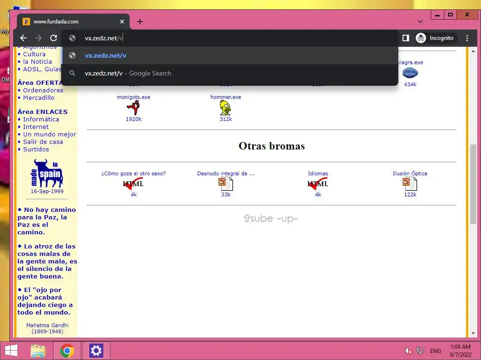Open the Un mundo mejor link

click(50, 135)
